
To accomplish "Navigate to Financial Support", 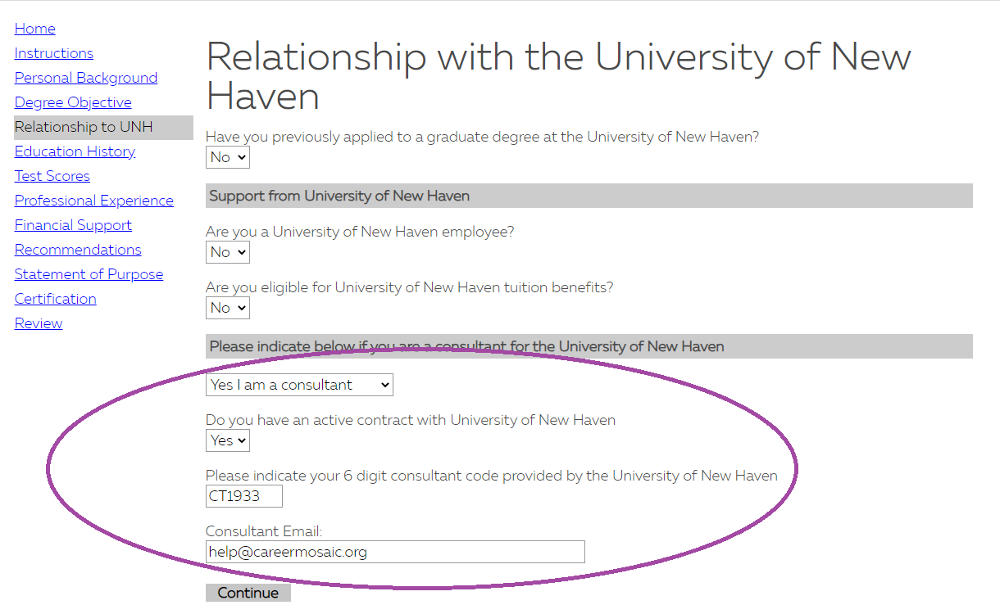I will 73,225.
